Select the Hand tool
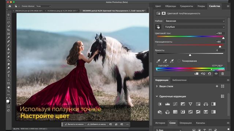The image size is (234, 131). (x=8, y=87)
